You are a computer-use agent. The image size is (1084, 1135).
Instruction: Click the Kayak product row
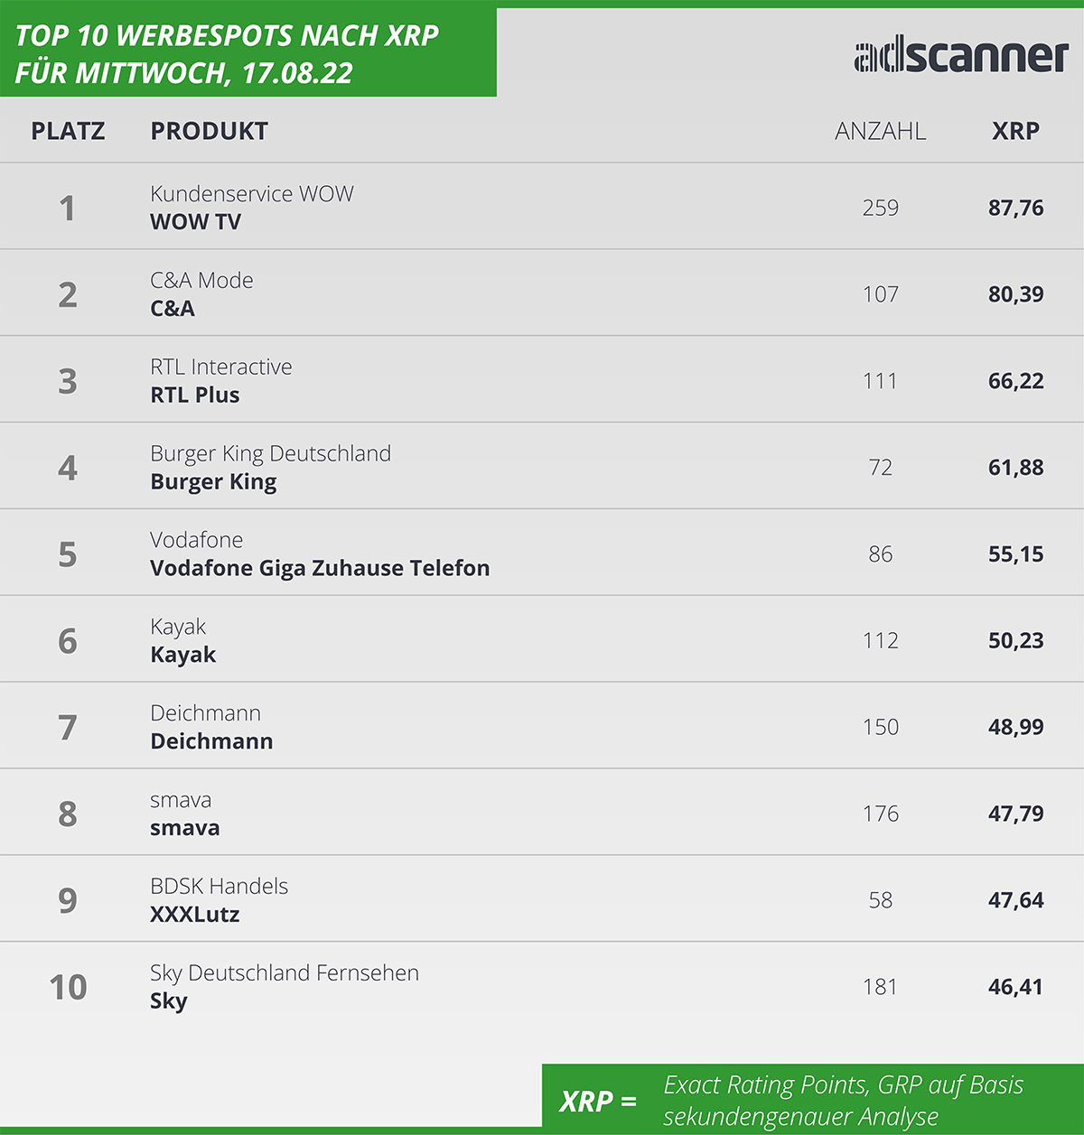tap(542, 639)
